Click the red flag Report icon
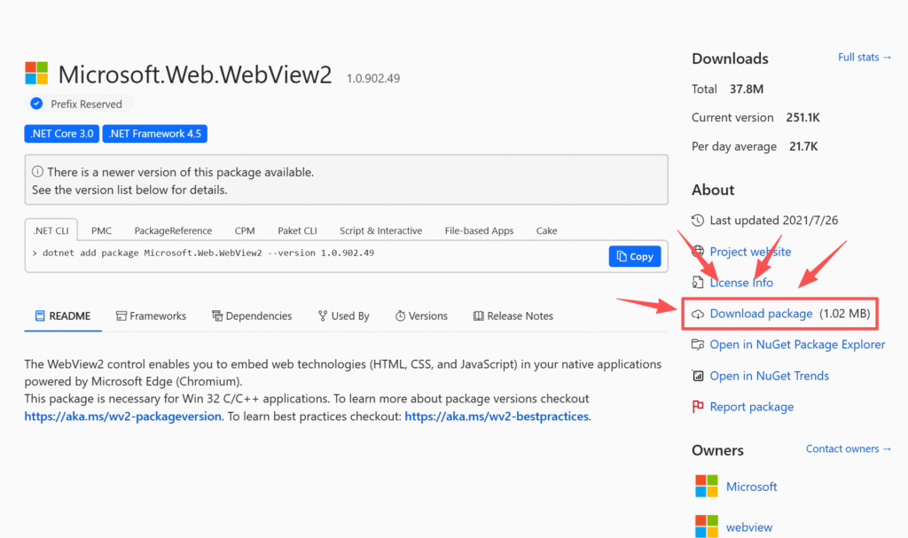This screenshot has width=908, height=538. (698, 407)
